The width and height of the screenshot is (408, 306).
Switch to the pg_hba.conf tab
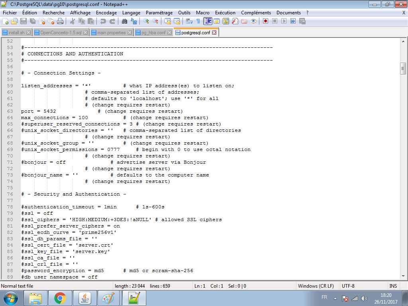coord(153,33)
